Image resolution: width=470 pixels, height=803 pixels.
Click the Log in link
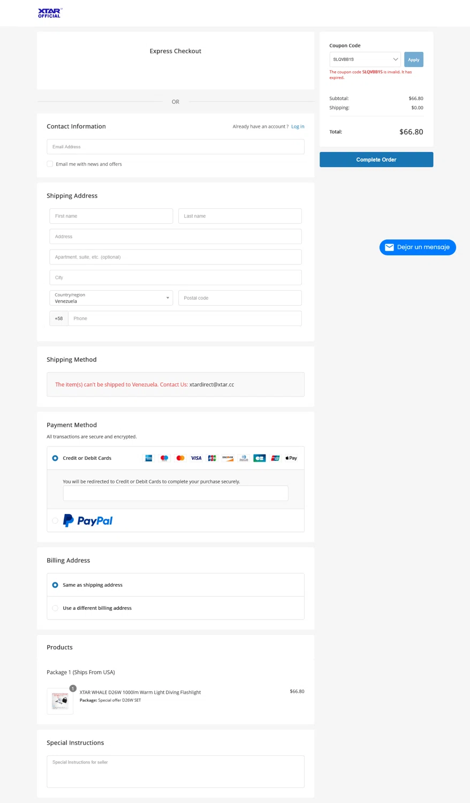(298, 126)
